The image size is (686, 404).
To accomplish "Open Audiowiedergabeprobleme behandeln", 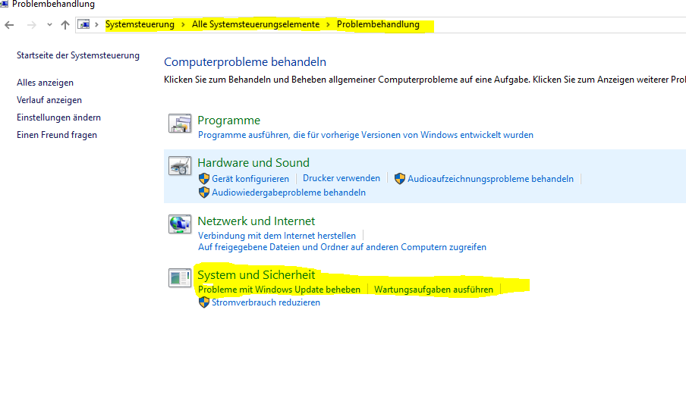I will point(289,193).
